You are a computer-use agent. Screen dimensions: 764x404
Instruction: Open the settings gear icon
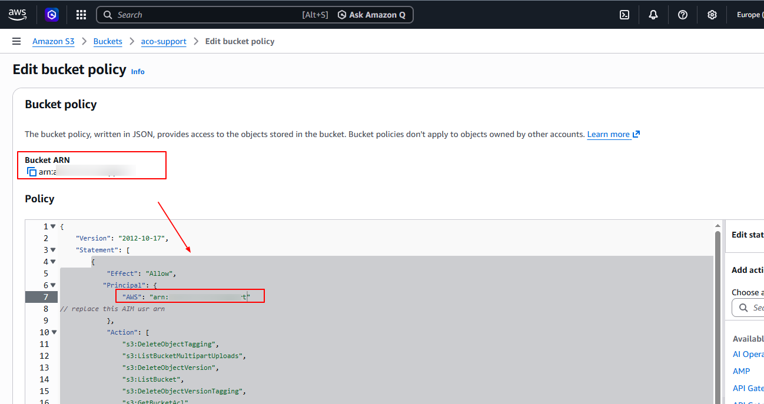click(x=712, y=15)
